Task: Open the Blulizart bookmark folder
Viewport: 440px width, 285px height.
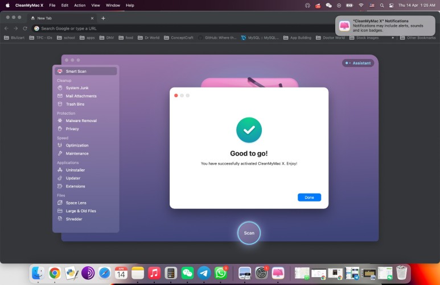Action: coord(14,38)
